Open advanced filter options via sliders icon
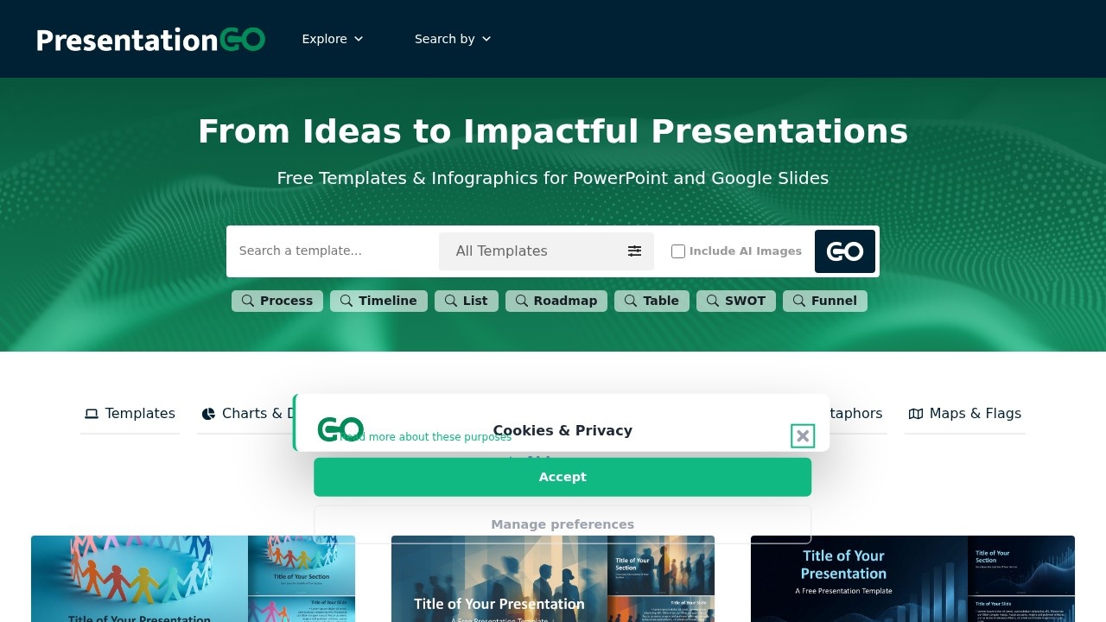Image resolution: width=1106 pixels, height=622 pixels. (635, 251)
